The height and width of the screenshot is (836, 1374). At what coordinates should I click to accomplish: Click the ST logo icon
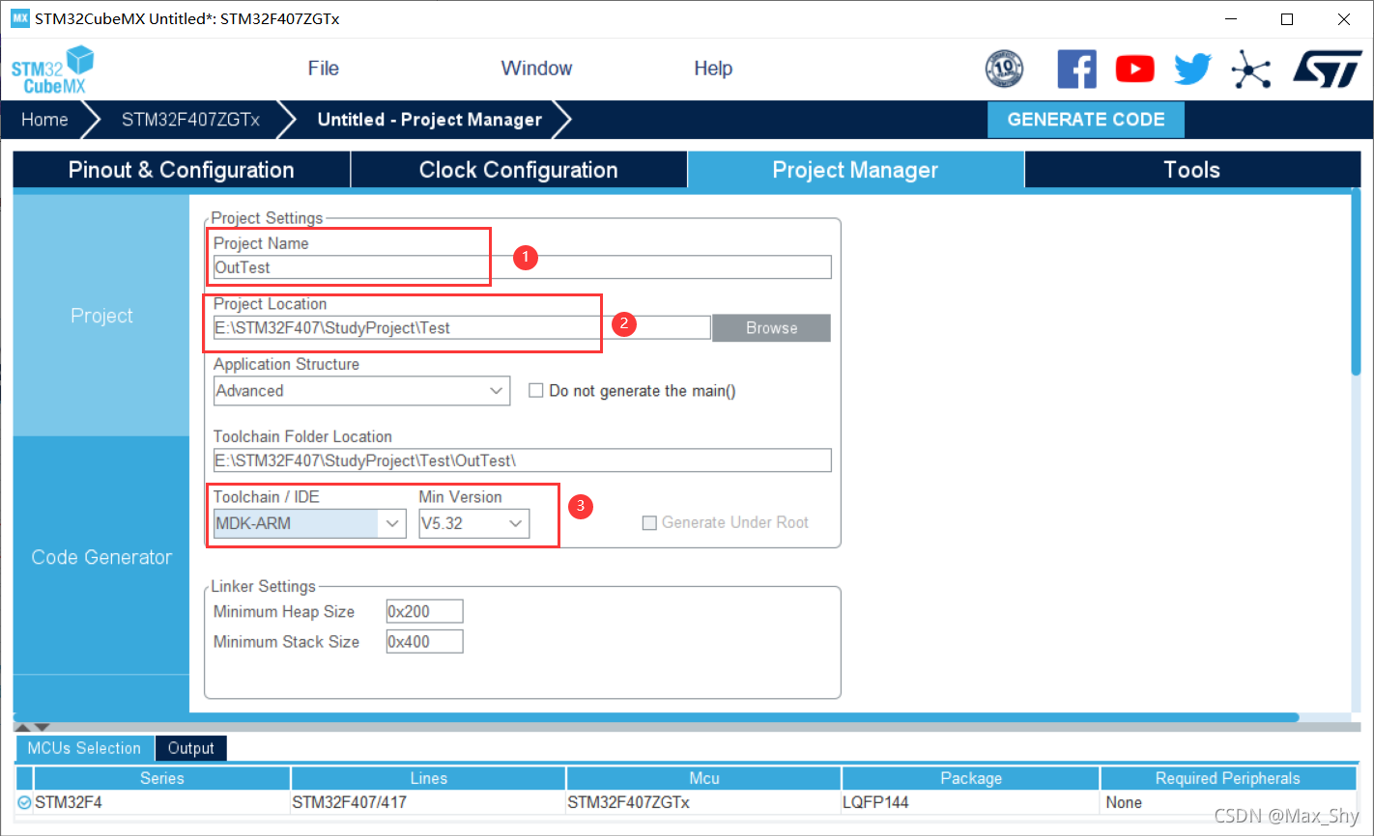pos(1329,69)
